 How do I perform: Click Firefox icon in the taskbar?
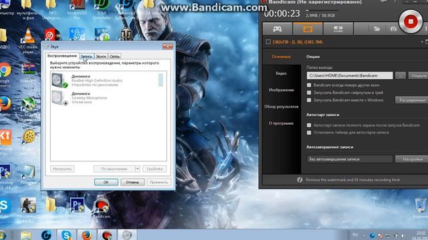[x=86, y=235]
